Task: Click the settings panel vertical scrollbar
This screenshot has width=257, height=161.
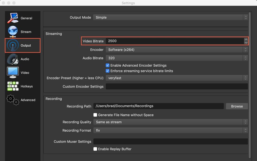Action: 250,85
